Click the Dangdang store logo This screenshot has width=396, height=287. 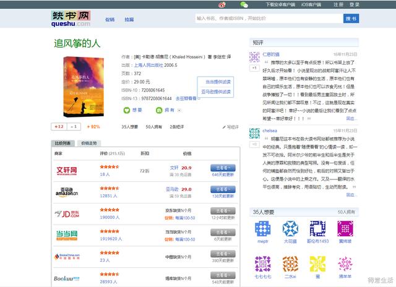tap(67, 235)
